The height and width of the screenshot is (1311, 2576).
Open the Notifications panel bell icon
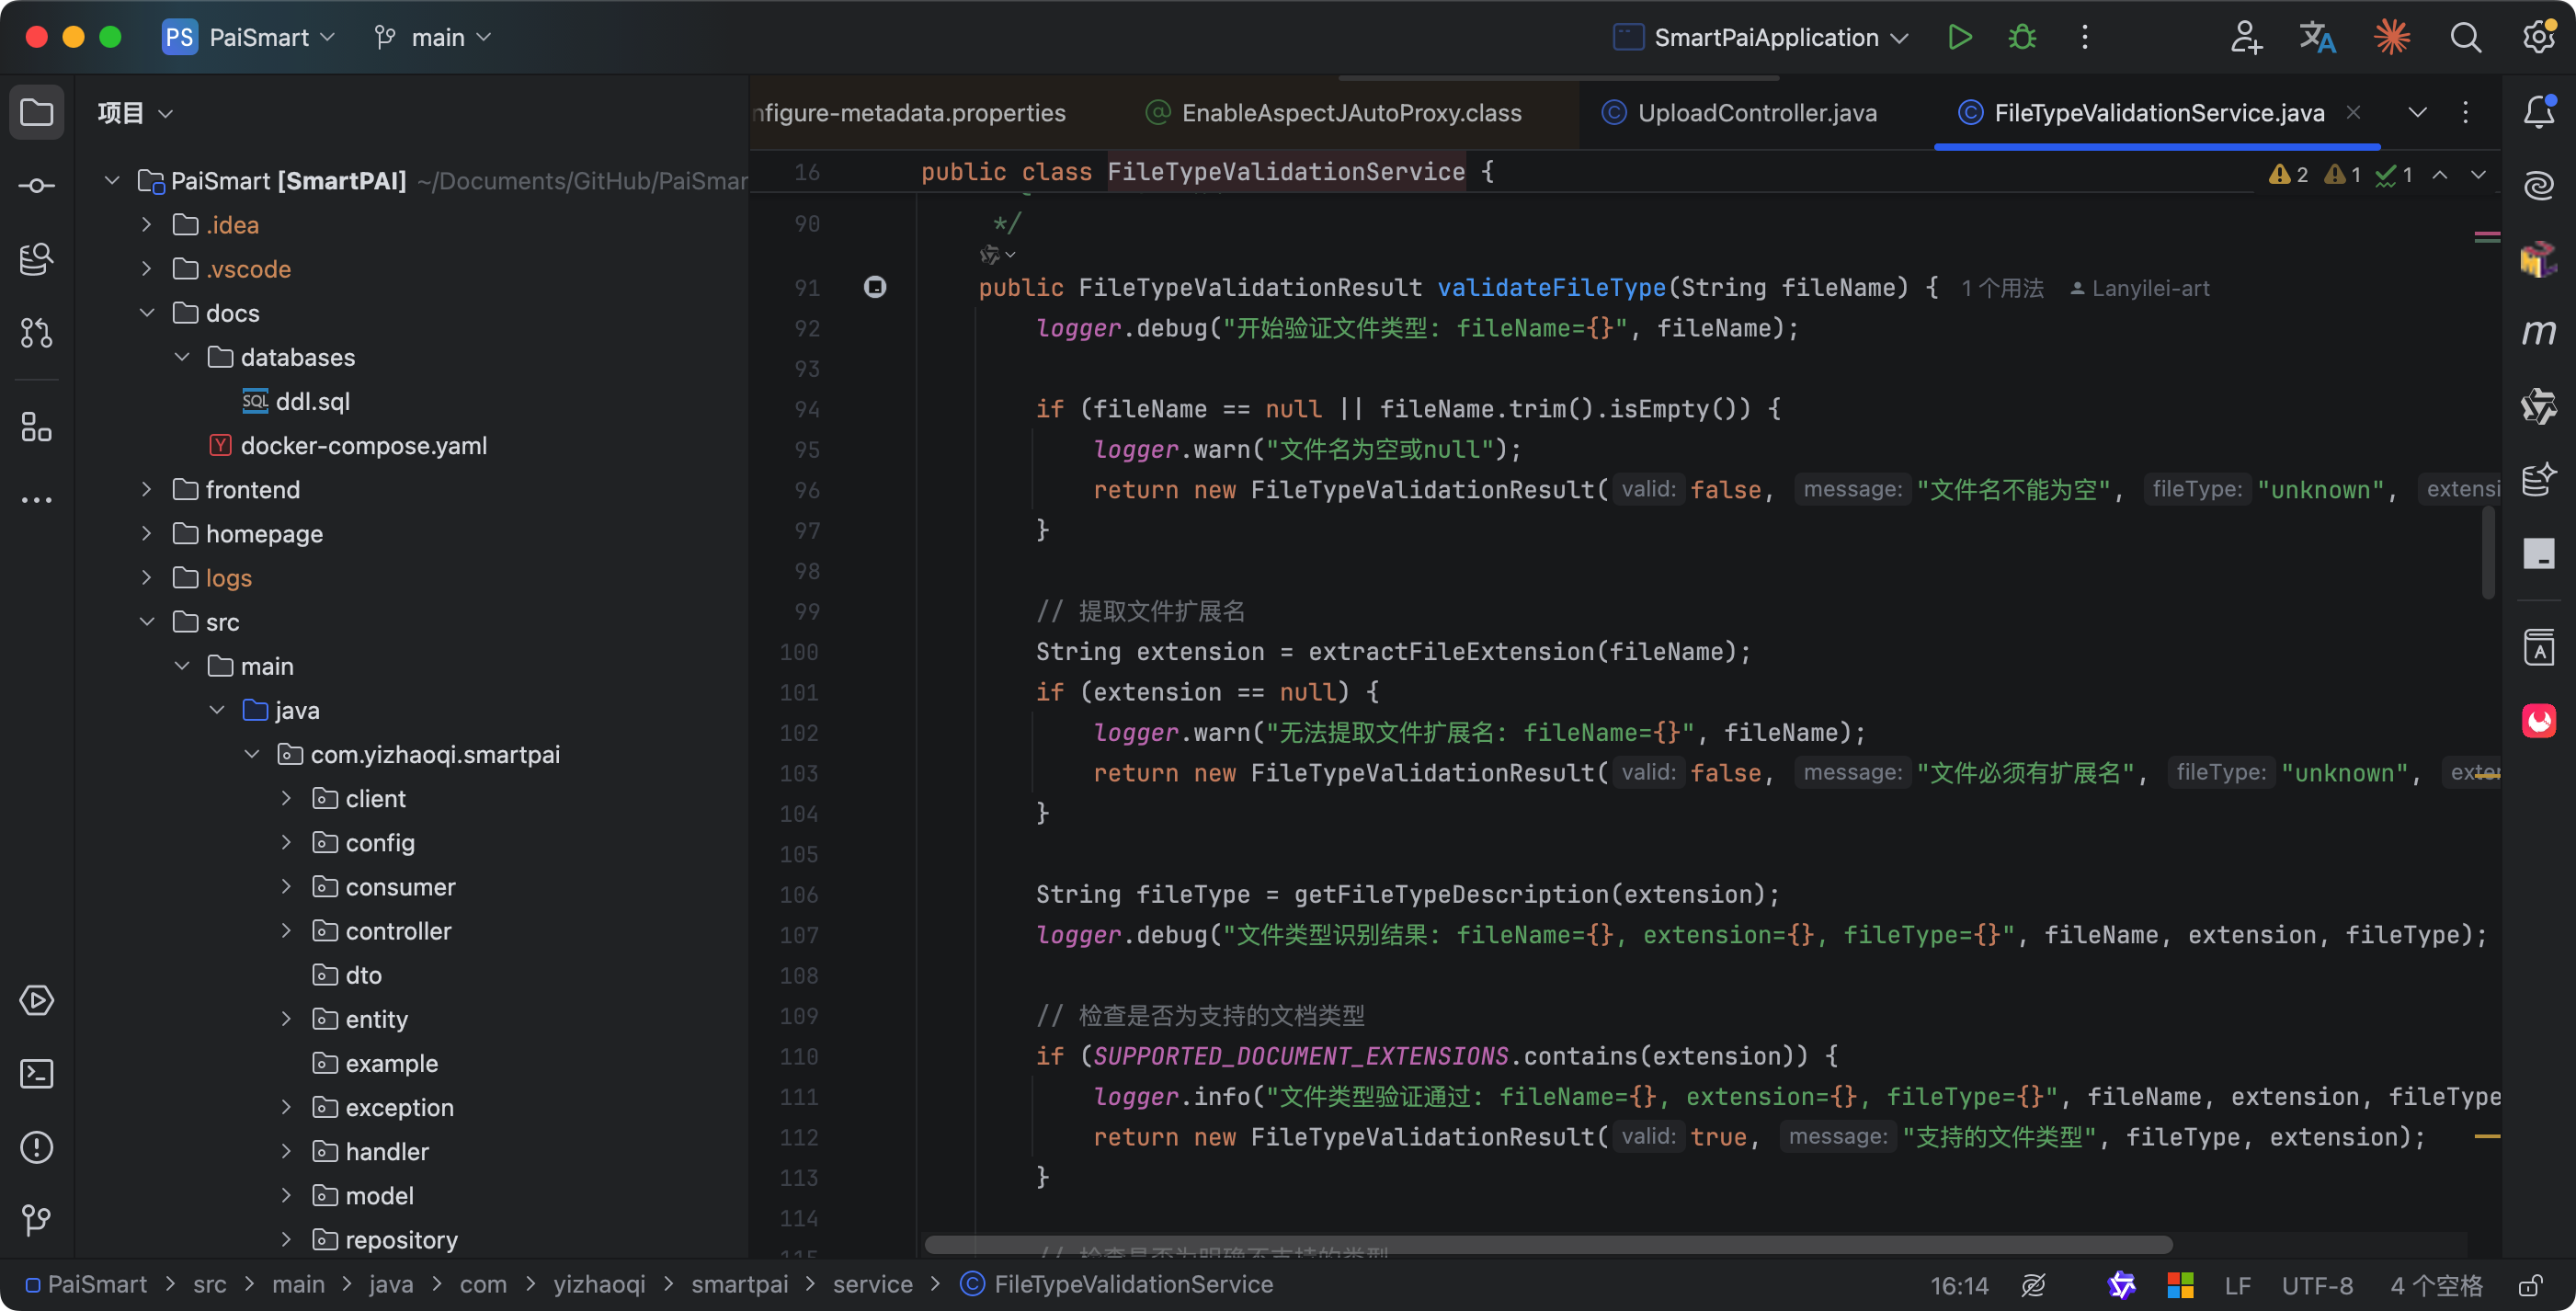2538,111
